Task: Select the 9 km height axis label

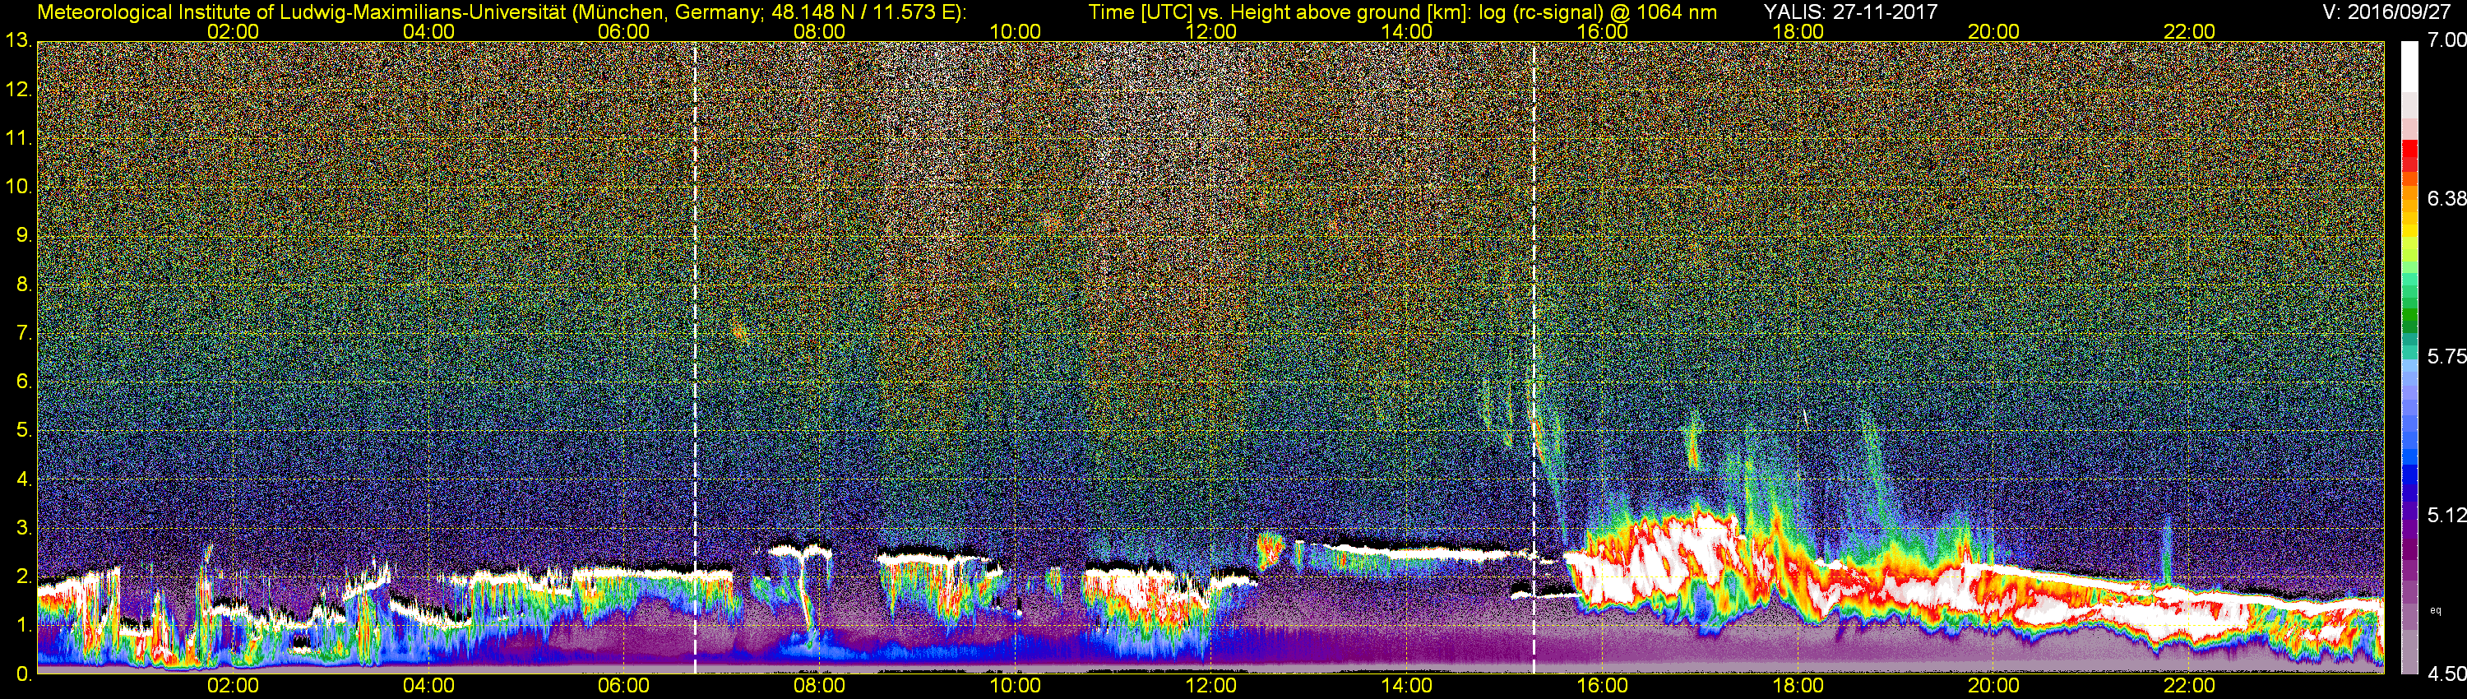Action: (x=24, y=235)
